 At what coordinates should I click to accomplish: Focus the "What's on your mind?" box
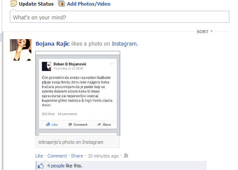(x=119, y=17)
